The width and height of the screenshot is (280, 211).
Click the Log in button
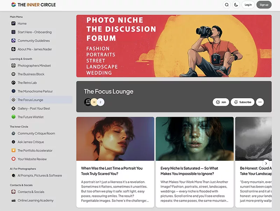coord(248,5)
